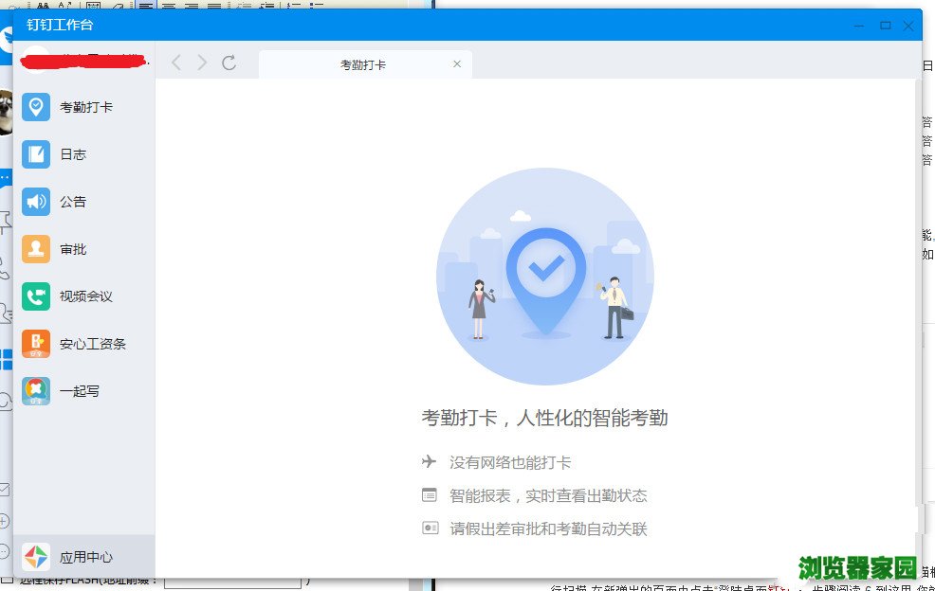935x591 pixels.
Task: Click the back navigation arrow
Action: tap(176, 63)
